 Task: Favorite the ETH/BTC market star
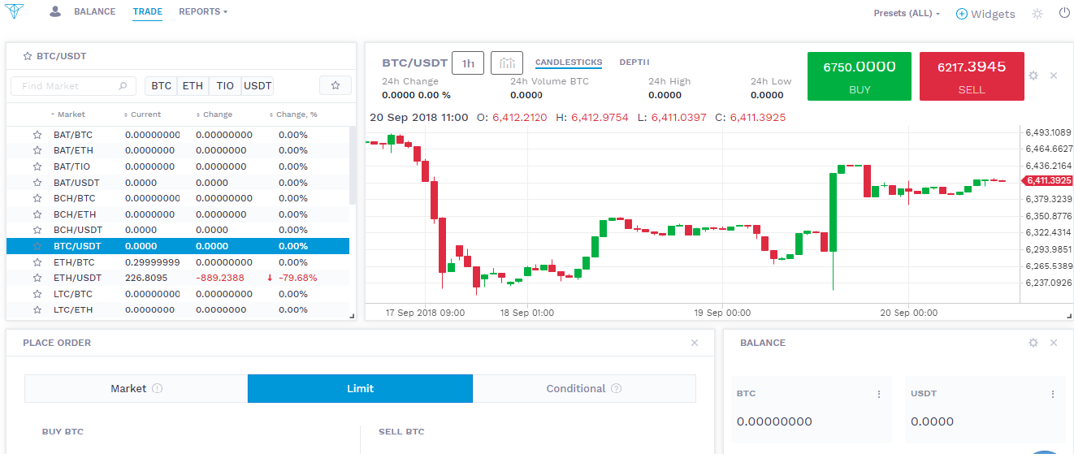tap(37, 262)
